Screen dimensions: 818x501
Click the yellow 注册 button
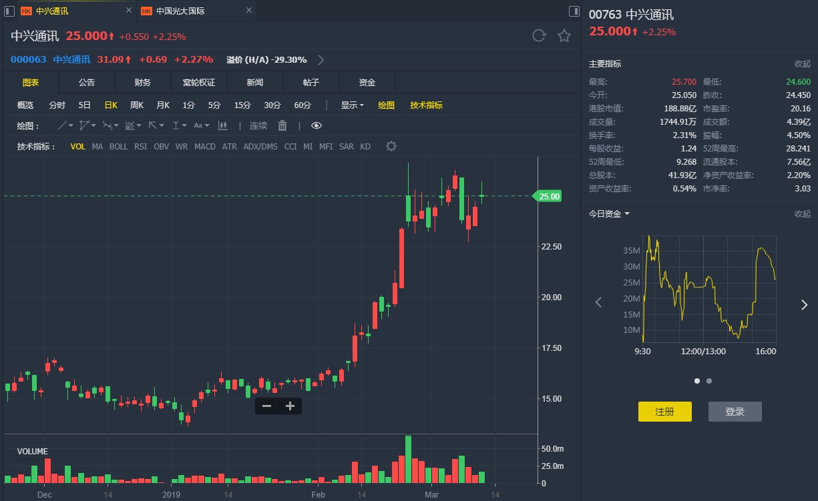(665, 412)
